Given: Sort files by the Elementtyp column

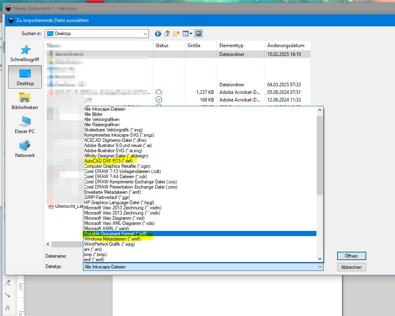Looking at the screenshot, I should 240,46.
